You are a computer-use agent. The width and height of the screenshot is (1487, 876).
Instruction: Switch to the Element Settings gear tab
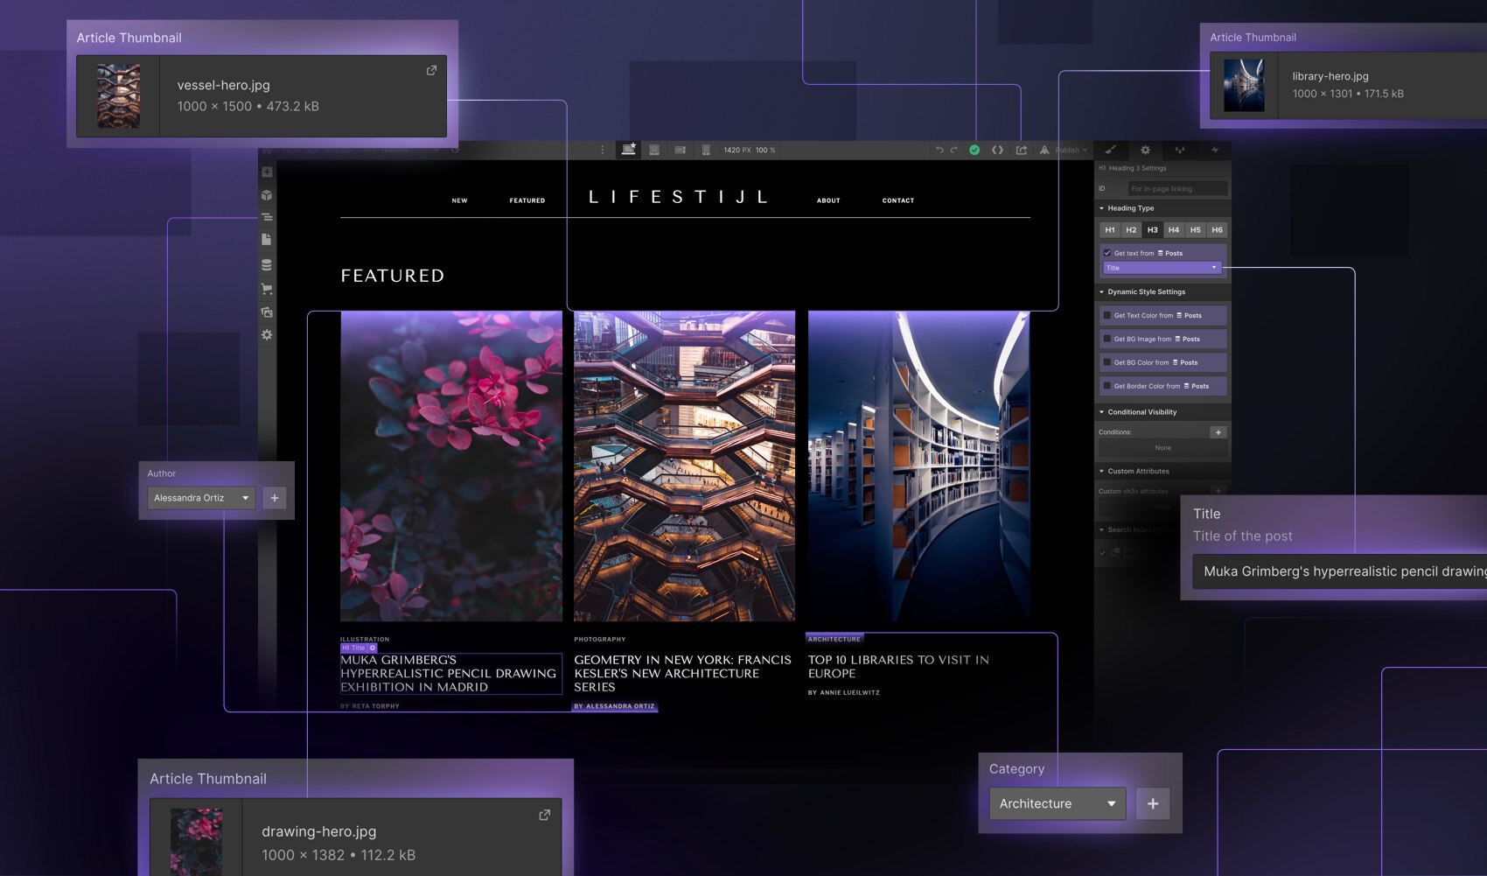coord(1146,150)
